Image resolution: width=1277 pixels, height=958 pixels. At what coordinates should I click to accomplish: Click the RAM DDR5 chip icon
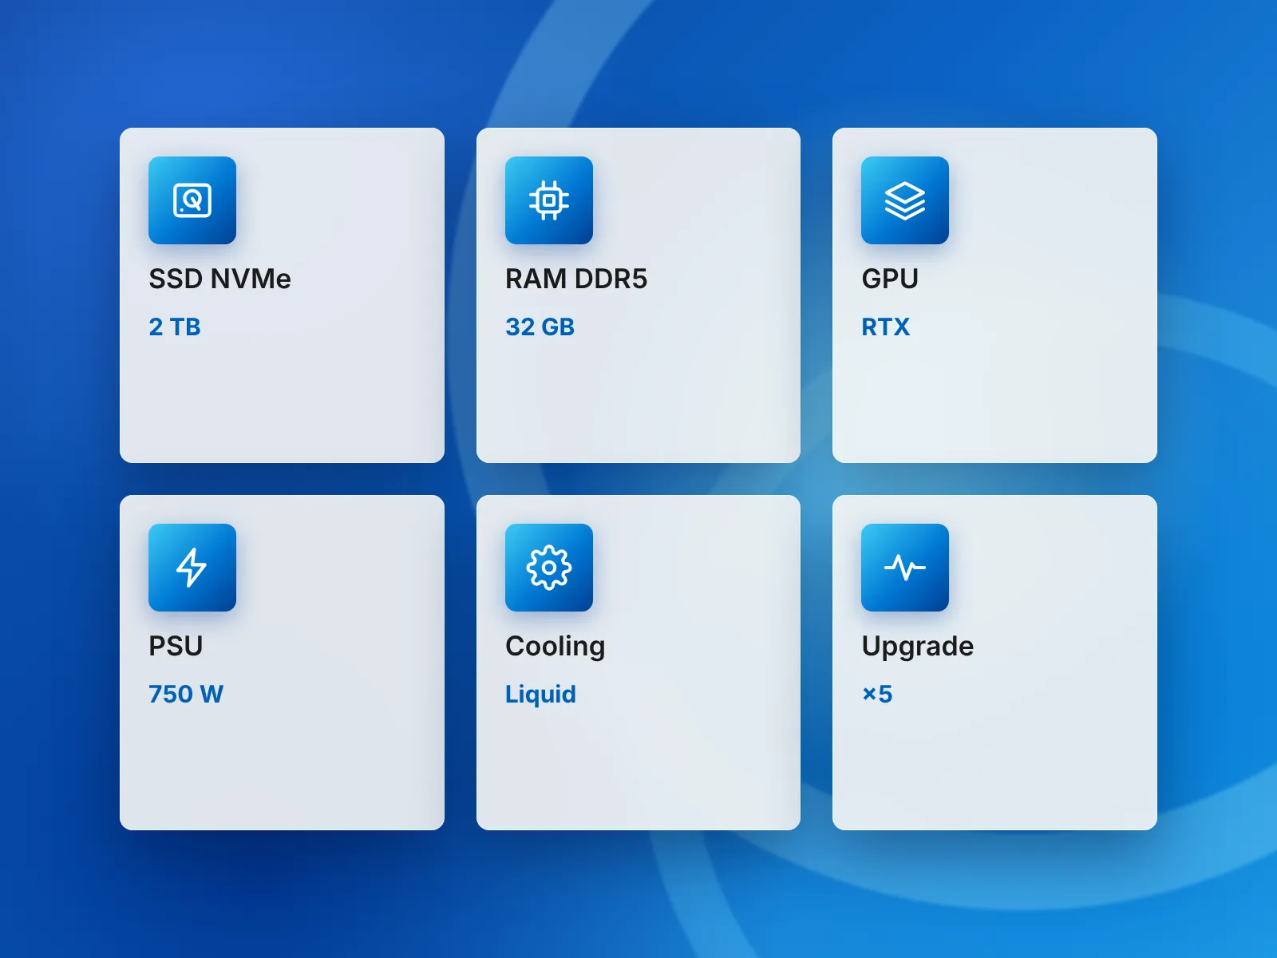coord(549,200)
